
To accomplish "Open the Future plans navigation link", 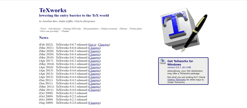I will (136, 29).
